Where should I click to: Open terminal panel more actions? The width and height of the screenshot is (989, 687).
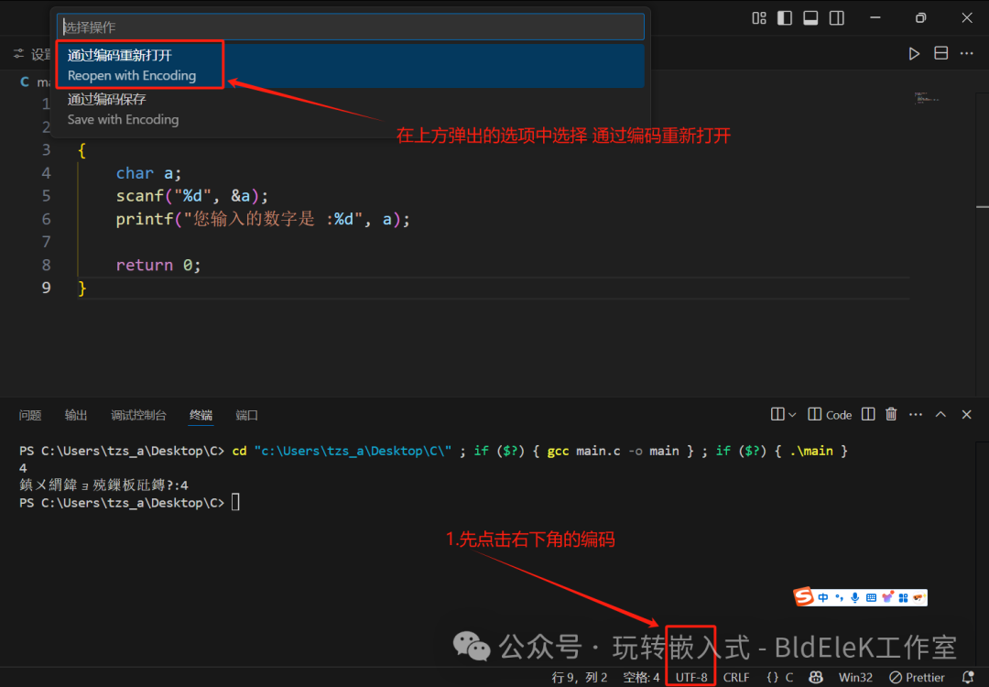(x=916, y=414)
